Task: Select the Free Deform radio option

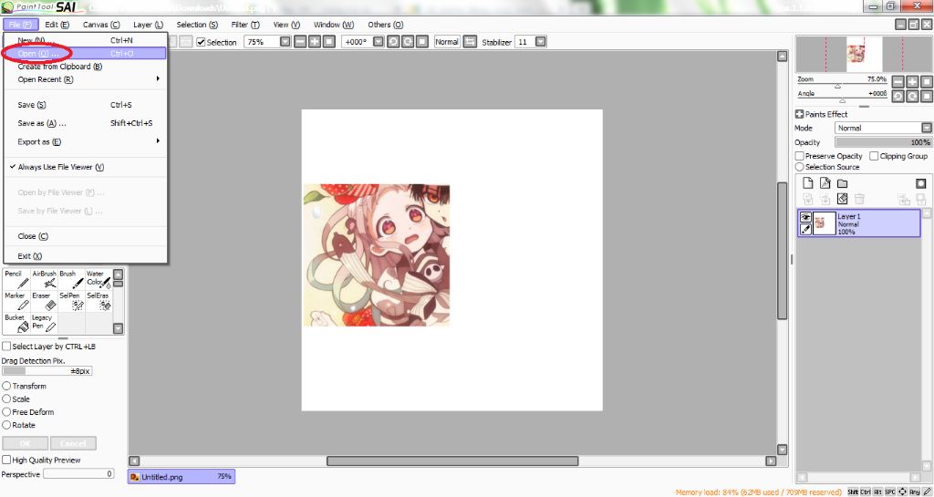Action: [x=7, y=412]
